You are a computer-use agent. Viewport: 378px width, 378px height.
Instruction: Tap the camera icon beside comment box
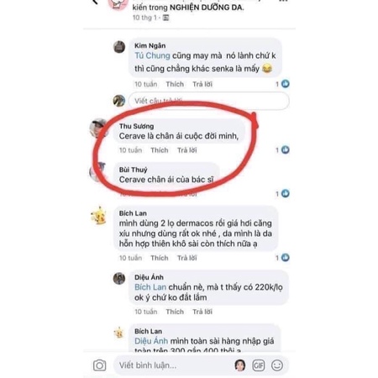click(x=99, y=365)
